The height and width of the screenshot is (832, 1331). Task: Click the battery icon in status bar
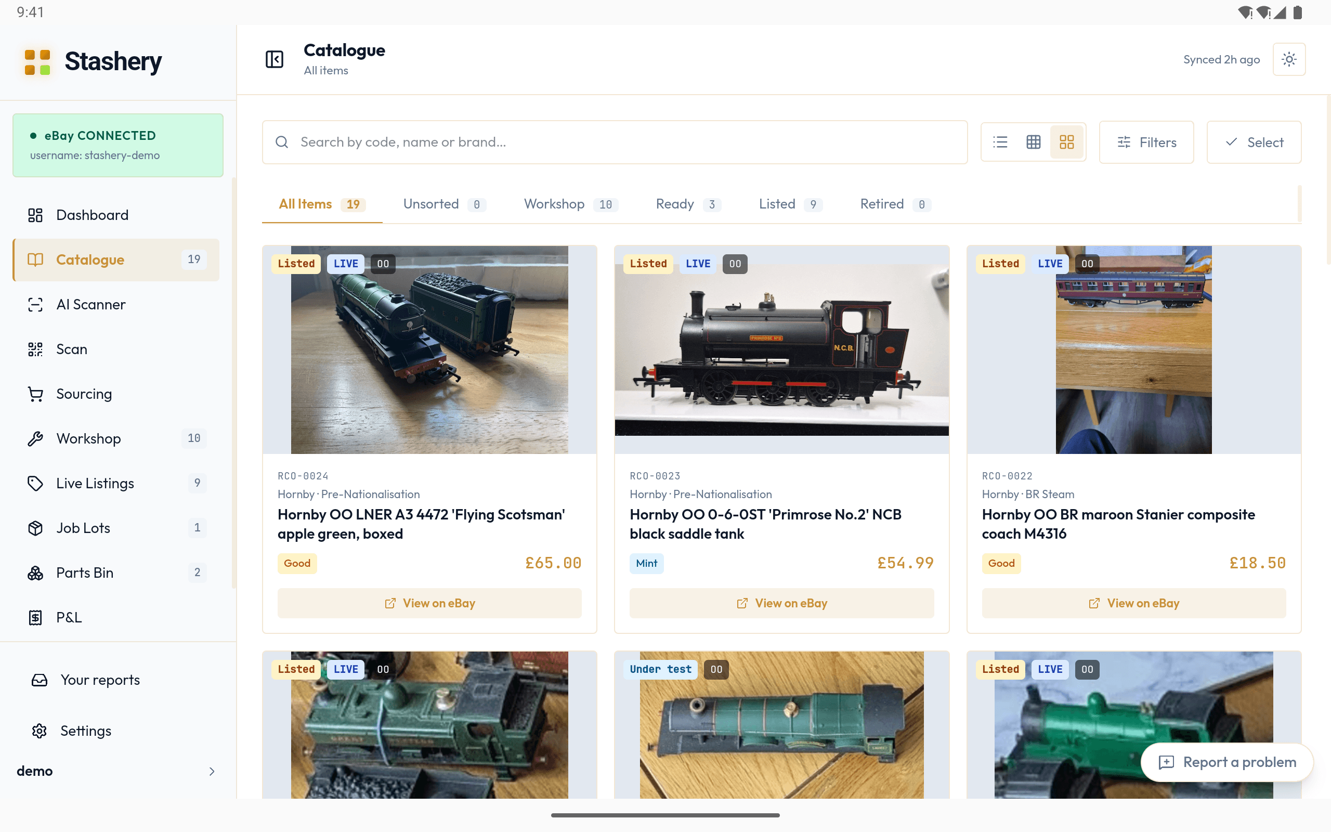tap(1297, 12)
